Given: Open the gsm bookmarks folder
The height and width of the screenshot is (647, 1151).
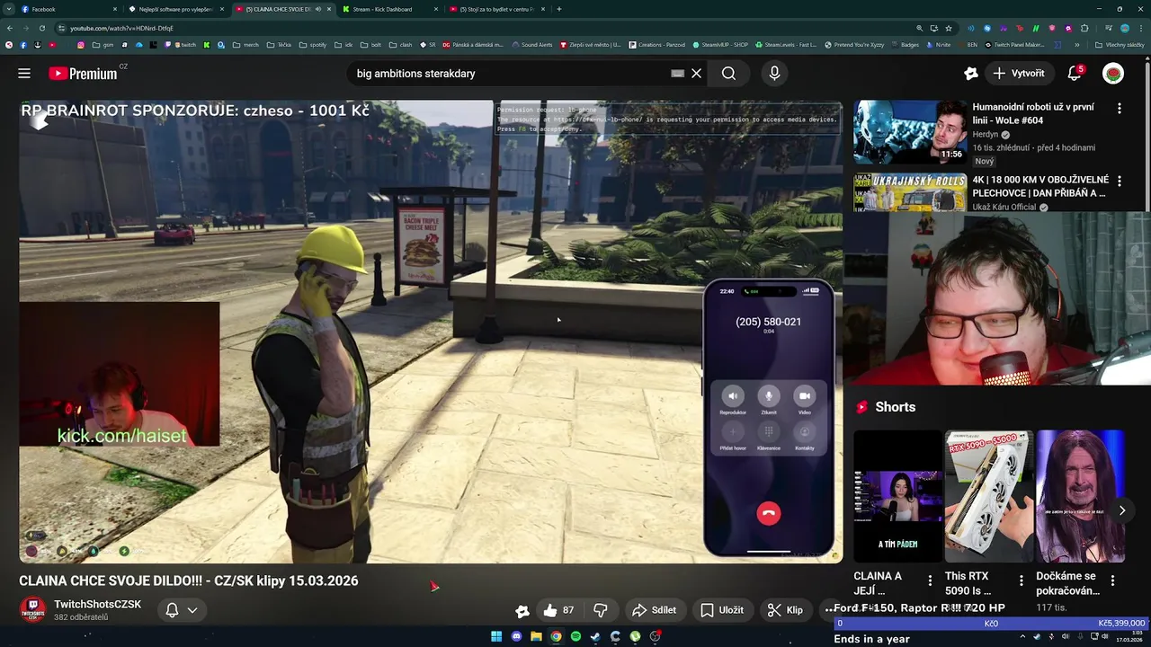Looking at the screenshot, I should tap(103, 45).
